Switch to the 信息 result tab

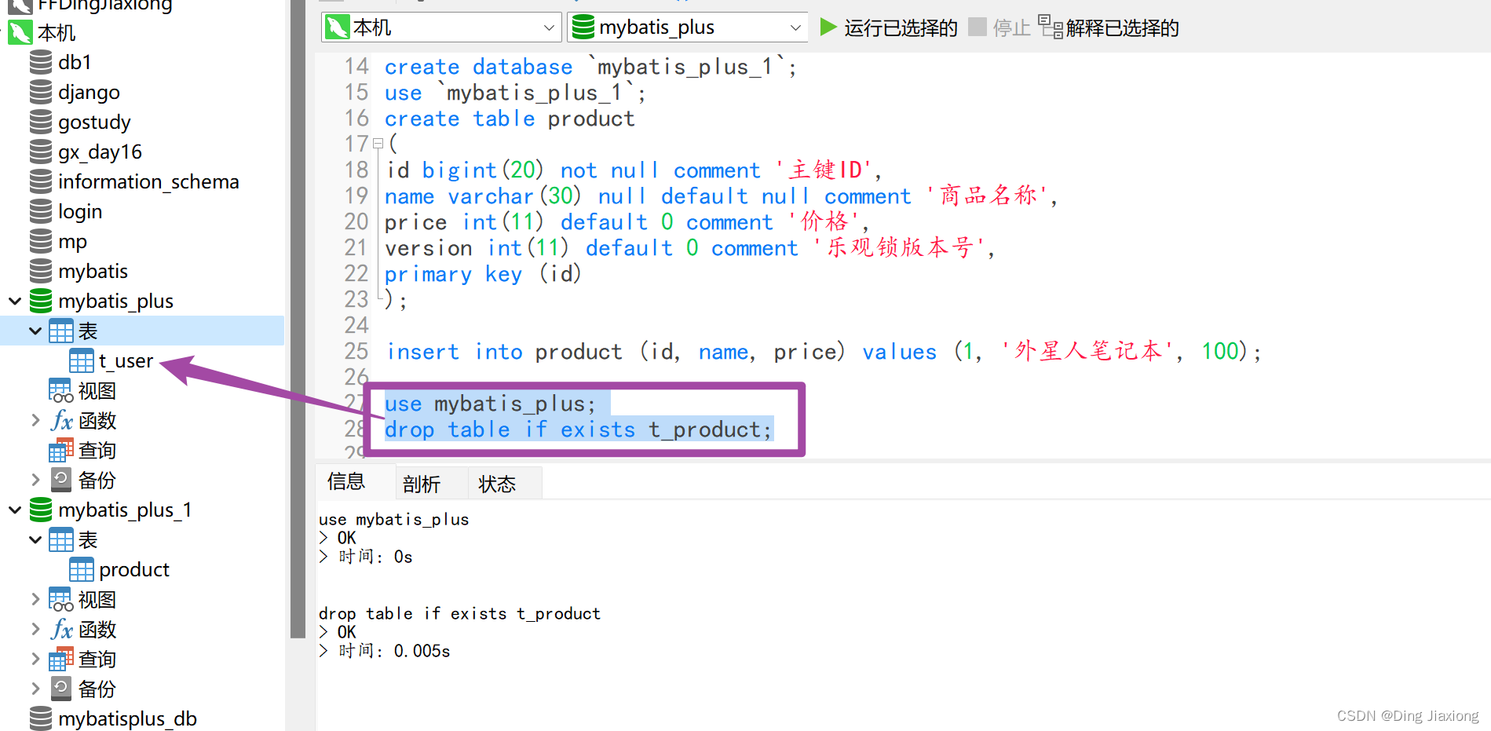tap(346, 481)
